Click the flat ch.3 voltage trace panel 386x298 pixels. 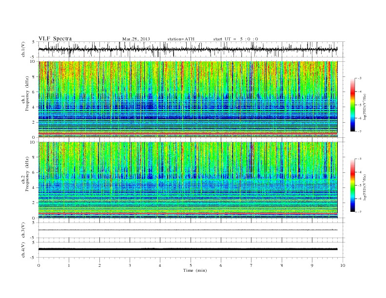[x=192, y=230]
